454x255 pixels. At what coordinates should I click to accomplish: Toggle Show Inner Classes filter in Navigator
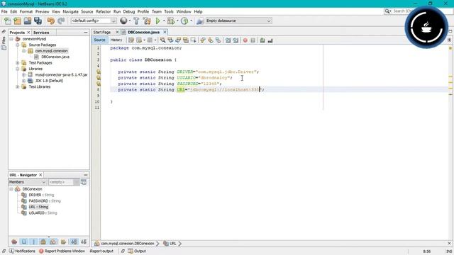pyautogui.click(x=53, y=242)
